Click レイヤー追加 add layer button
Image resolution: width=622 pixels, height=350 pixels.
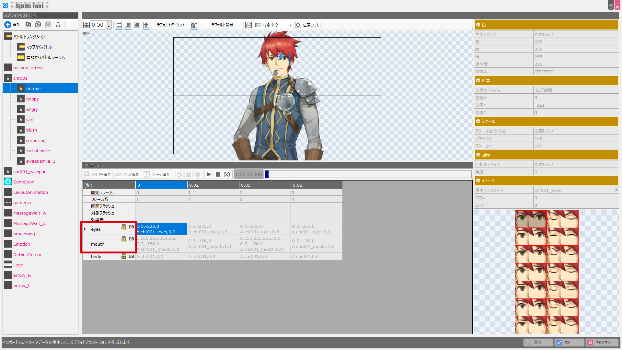(x=98, y=174)
